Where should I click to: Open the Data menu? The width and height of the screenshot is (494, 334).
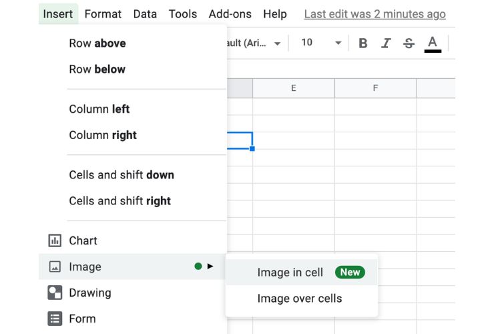(x=145, y=14)
